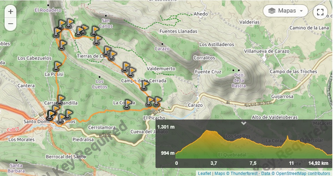
Task: Click the elevation peak at 1.301 m
Action: point(207,131)
